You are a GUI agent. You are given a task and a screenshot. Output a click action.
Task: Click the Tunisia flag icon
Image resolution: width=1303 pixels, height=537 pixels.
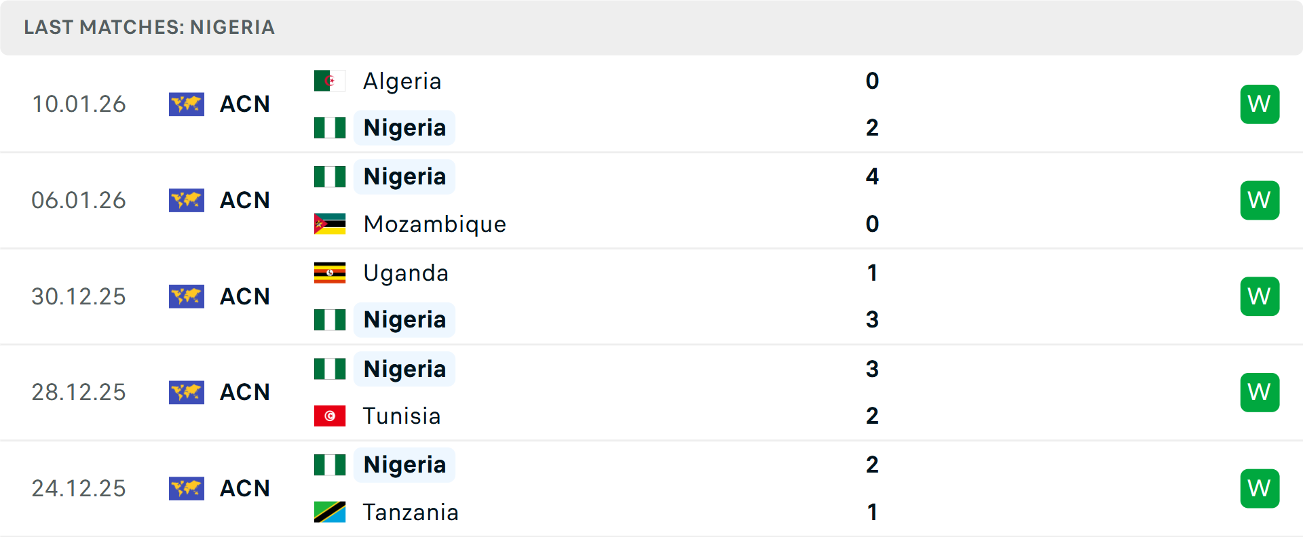[330, 416]
